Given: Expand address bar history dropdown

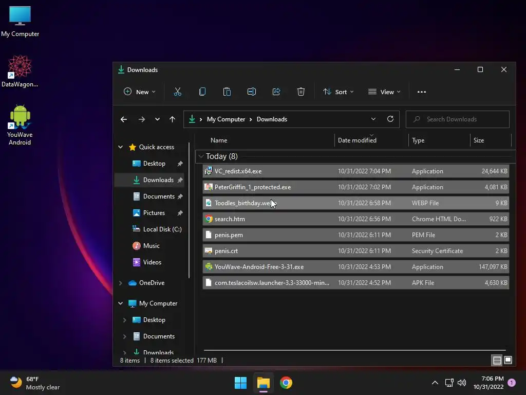Looking at the screenshot, I should coord(373,119).
